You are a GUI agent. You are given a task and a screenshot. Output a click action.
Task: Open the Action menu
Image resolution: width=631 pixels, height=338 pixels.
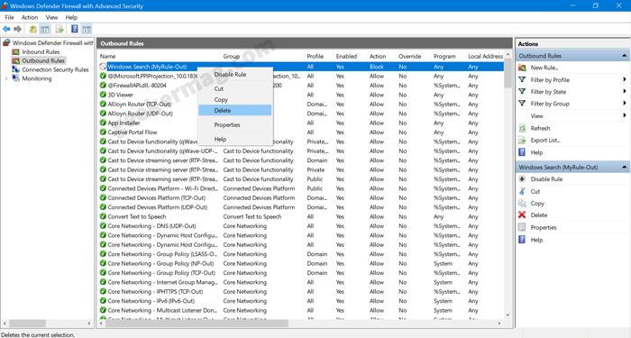[x=30, y=17]
